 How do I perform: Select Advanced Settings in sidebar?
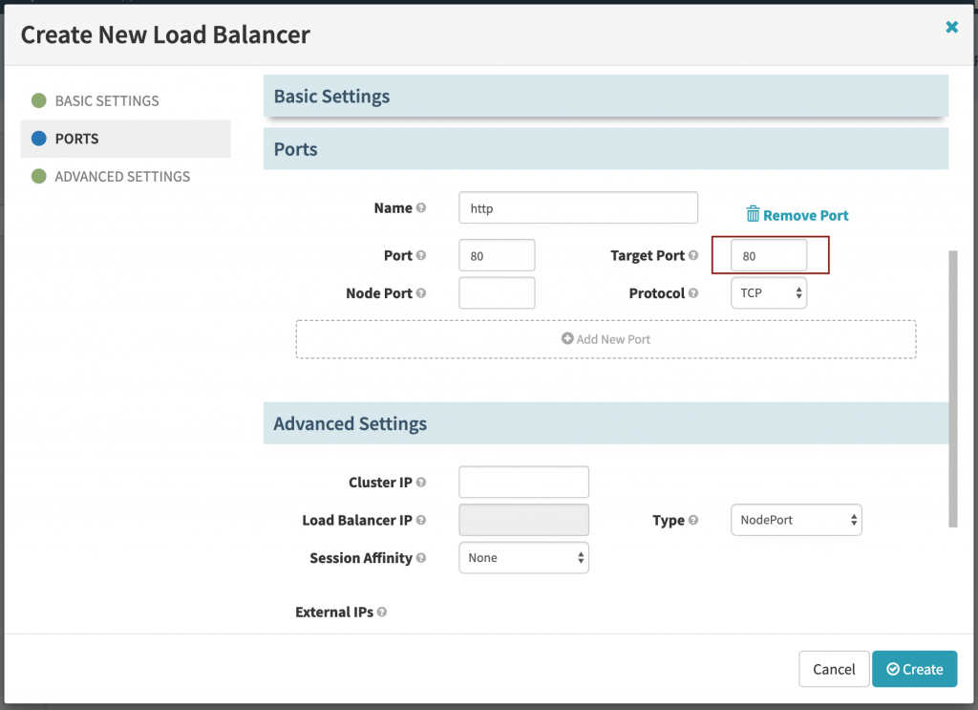tap(122, 177)
